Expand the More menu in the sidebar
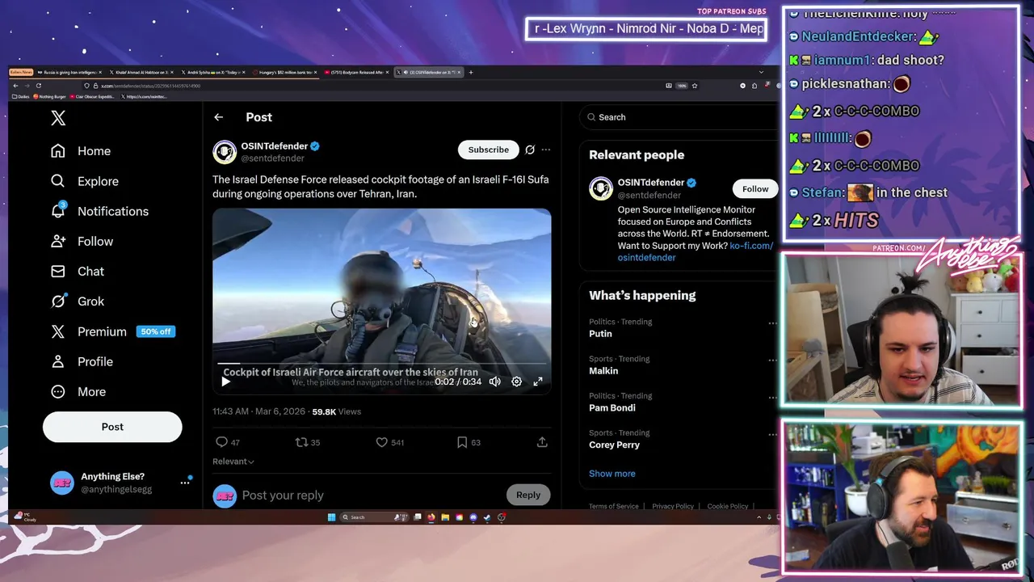Screen dimensions: 1034x582 click(78, 391)
